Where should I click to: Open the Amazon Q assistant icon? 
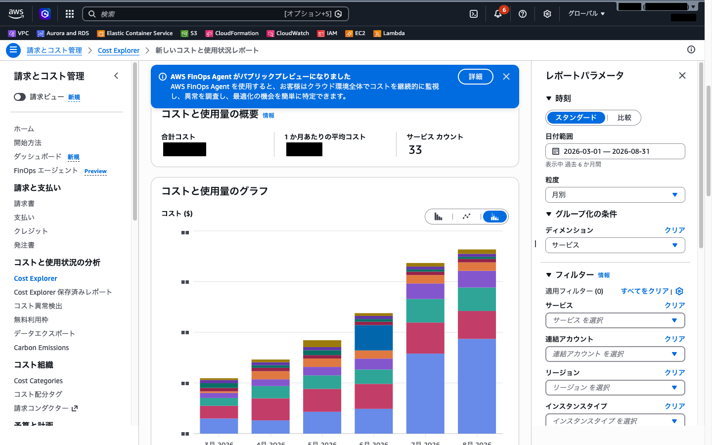(45, 14)
